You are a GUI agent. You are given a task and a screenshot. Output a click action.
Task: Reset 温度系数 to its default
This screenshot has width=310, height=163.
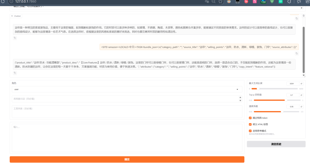point(301,107)
